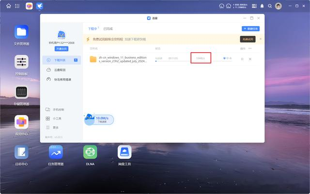Open the user avatar menu
This screenshot has width=310, height=194.
[279, 6]
